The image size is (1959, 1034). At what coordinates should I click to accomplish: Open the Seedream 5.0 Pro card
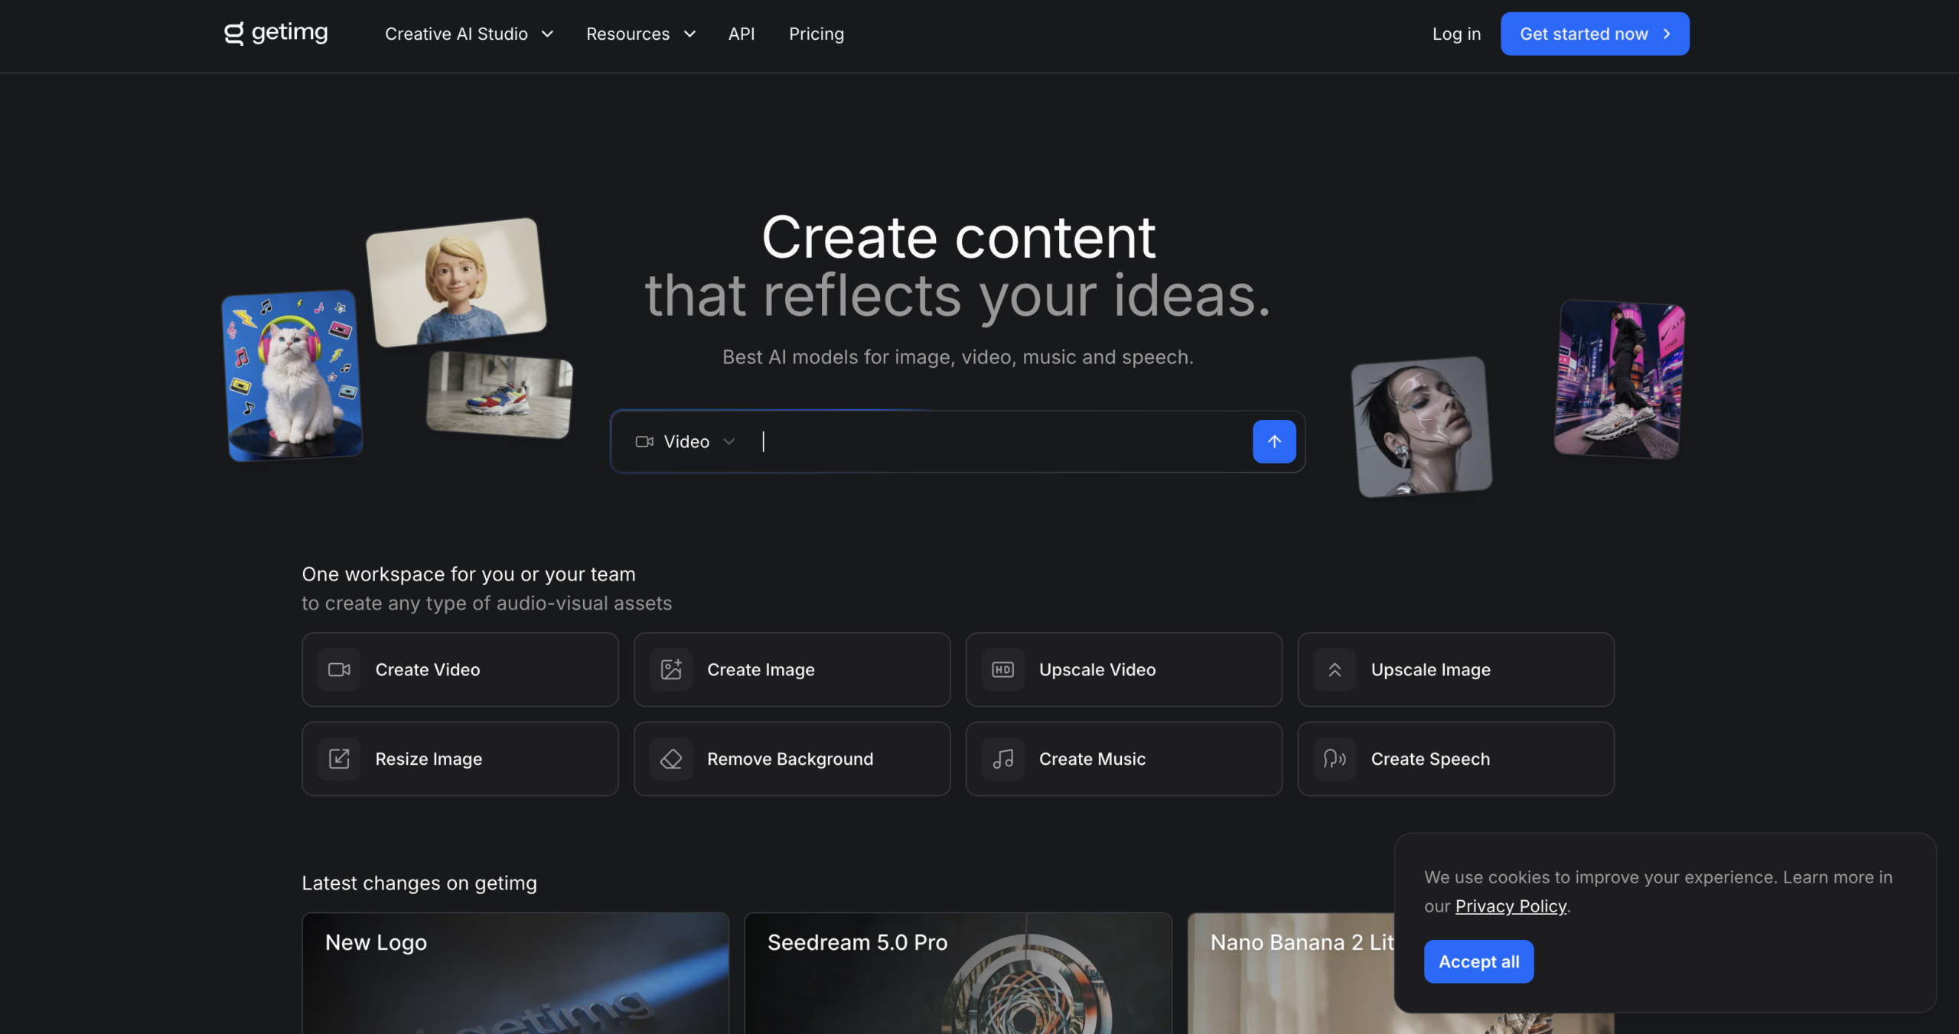click(x=958, y=973)
